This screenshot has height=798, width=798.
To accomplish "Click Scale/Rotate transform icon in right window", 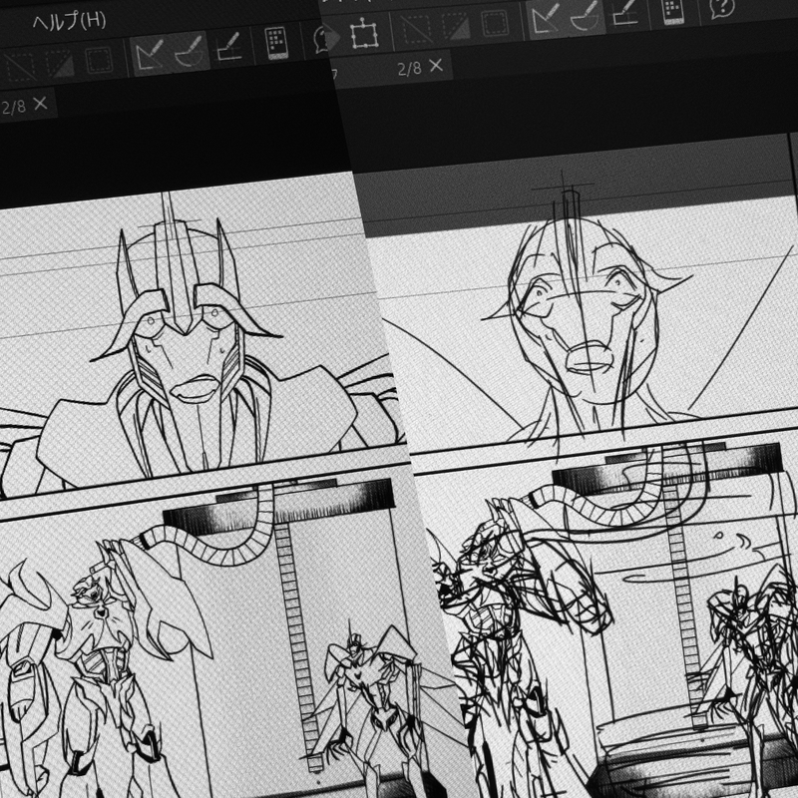I will tap(365, 34).
